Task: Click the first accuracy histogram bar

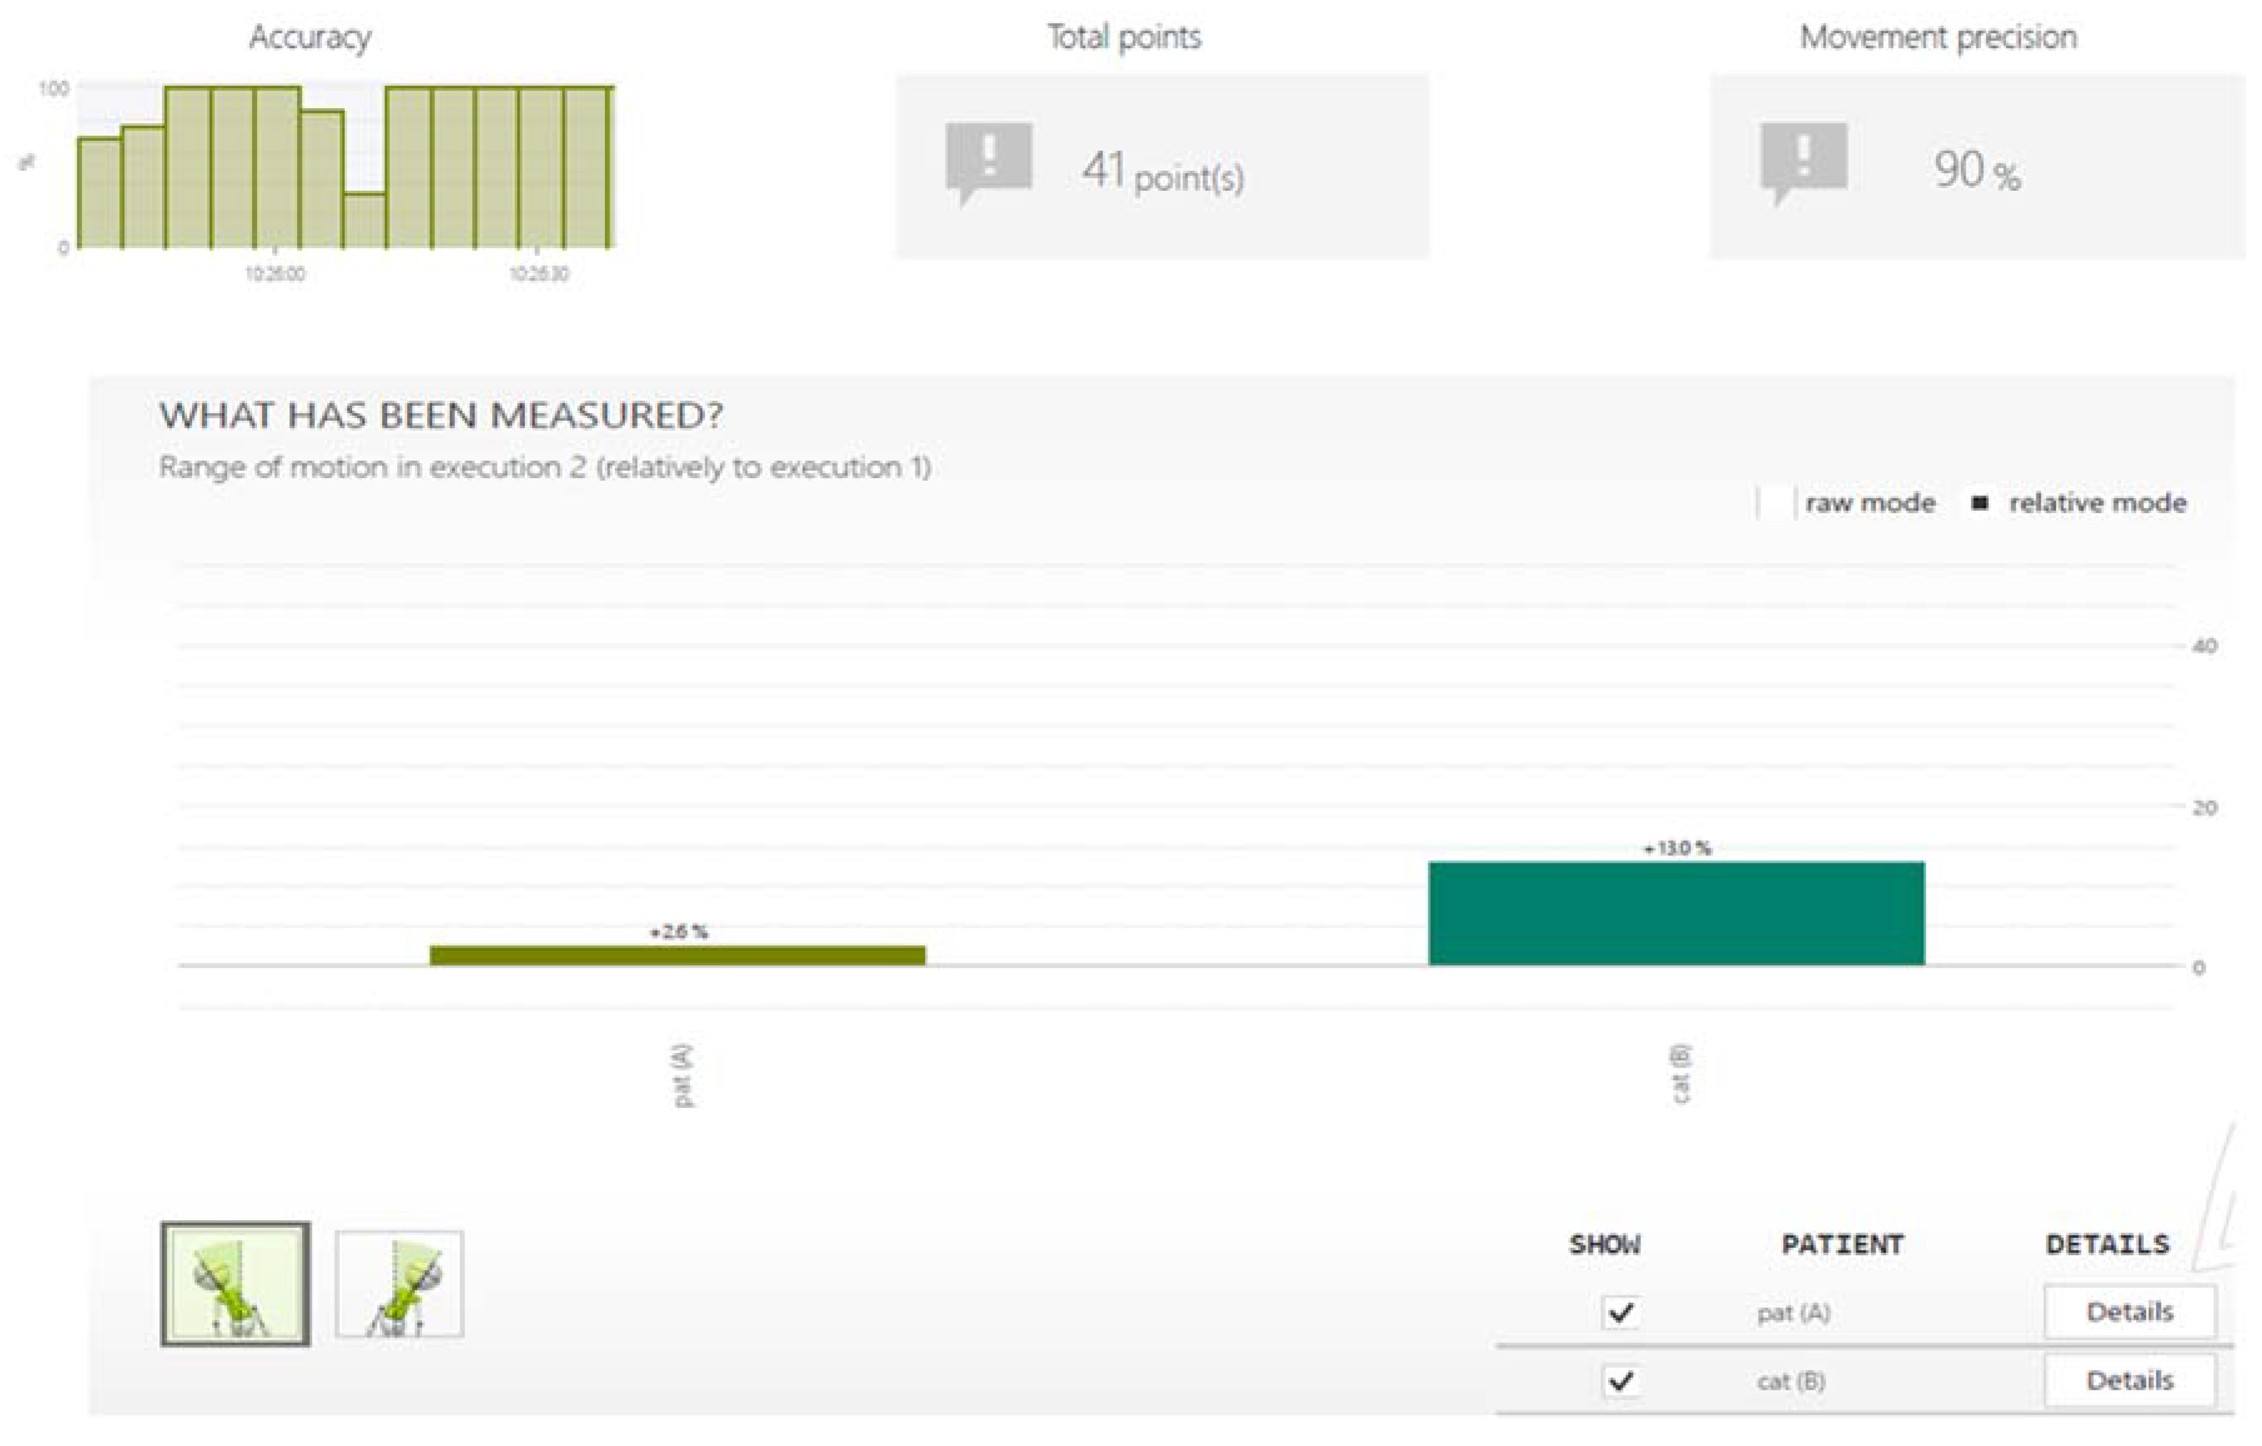Action: coord(99,193)
